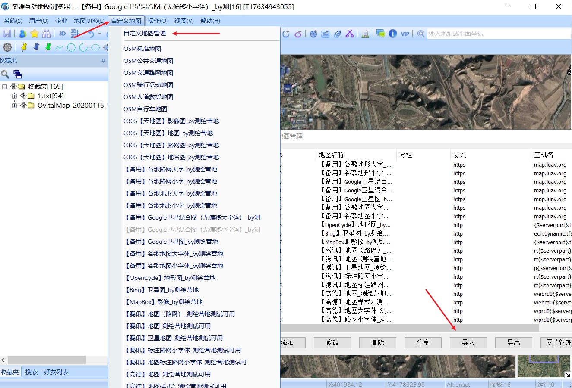
Task: Toggle visibility eye of 1.txt[94] folder
Action: point(23,96)
